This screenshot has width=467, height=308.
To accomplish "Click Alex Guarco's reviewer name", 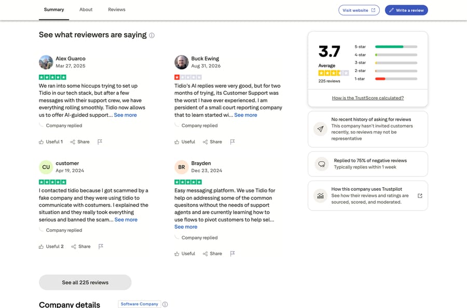I will coord(71,59).
